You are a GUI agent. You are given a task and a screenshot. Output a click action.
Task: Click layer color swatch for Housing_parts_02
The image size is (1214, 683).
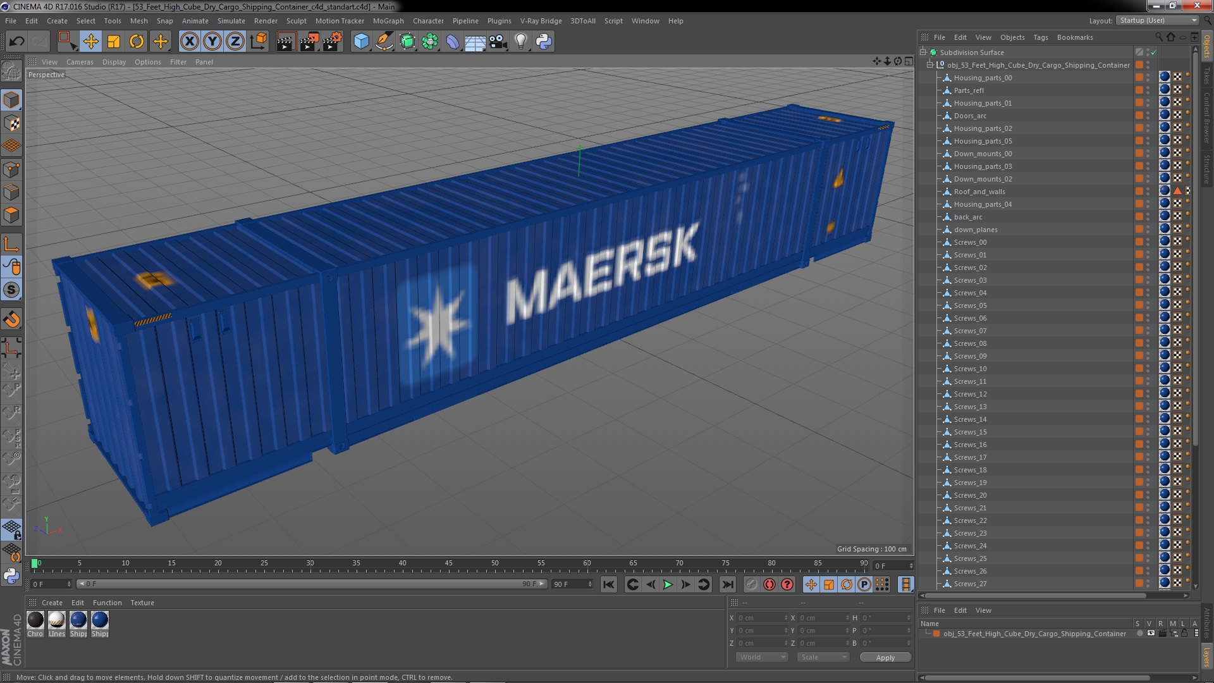point(1139,128)
